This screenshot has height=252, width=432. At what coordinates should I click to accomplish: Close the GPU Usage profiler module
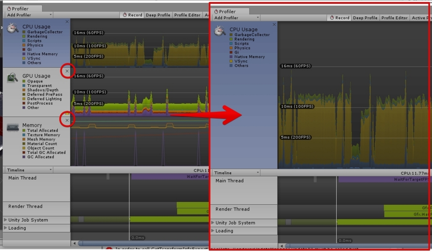coord(67,71)
